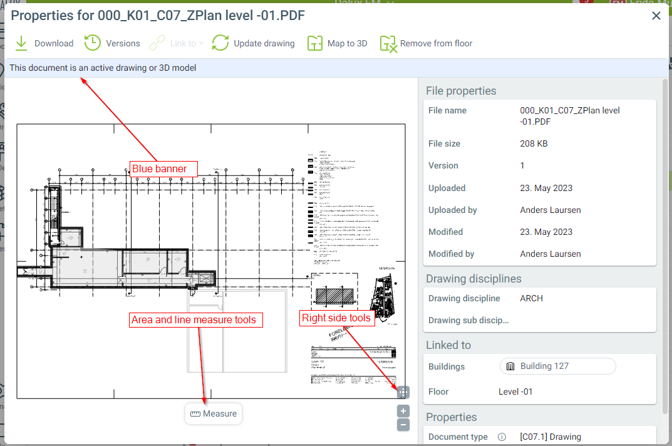Click the Drawing sub discipline field
The width and height of the screenshot is (672, 446).
click(468, 320)
